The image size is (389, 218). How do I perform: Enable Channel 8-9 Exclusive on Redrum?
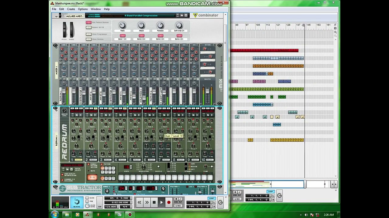click(x=62, y=180)
